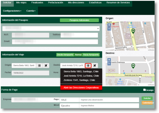Click the green car marker on Origen map
The width and height of the screenshot is (159, 113).
(133, 31)
